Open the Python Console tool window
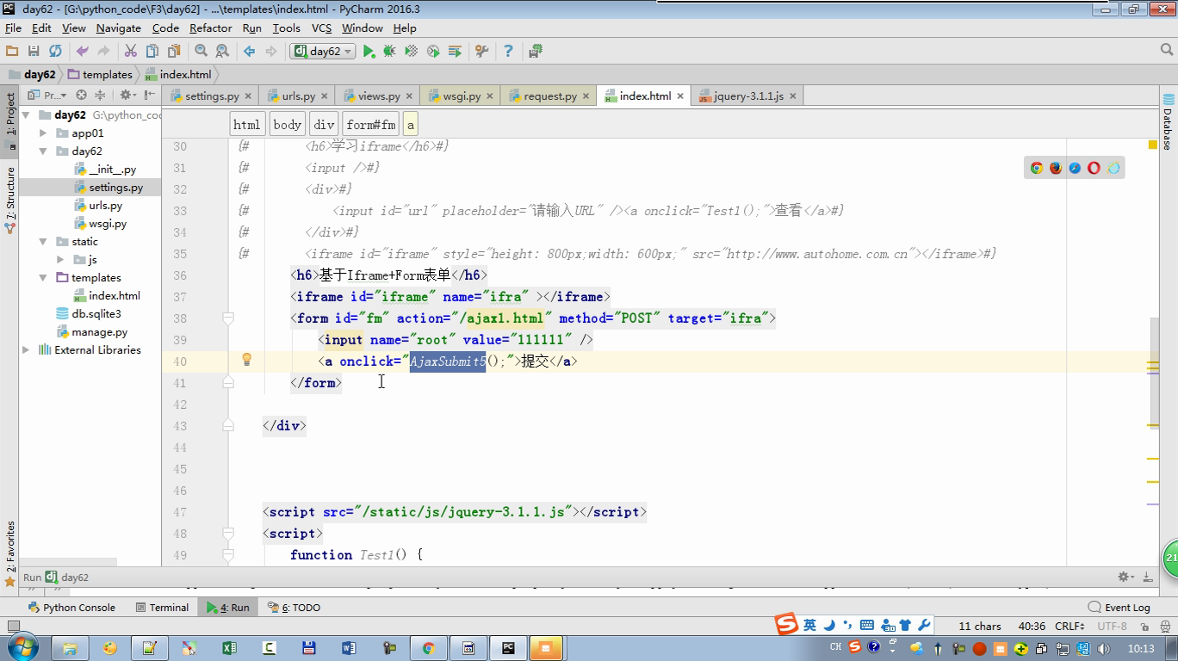Viewport: 1178px width, 661px height. click(x=71, y=607)
